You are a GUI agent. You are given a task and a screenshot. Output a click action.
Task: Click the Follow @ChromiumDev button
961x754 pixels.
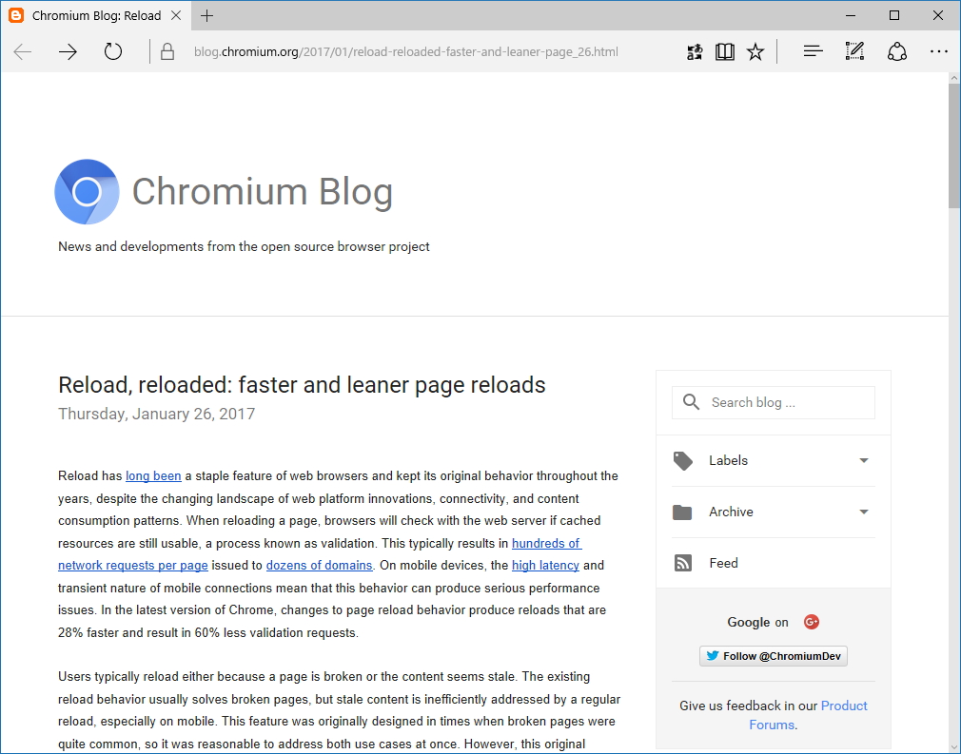(x=773, y=655)
